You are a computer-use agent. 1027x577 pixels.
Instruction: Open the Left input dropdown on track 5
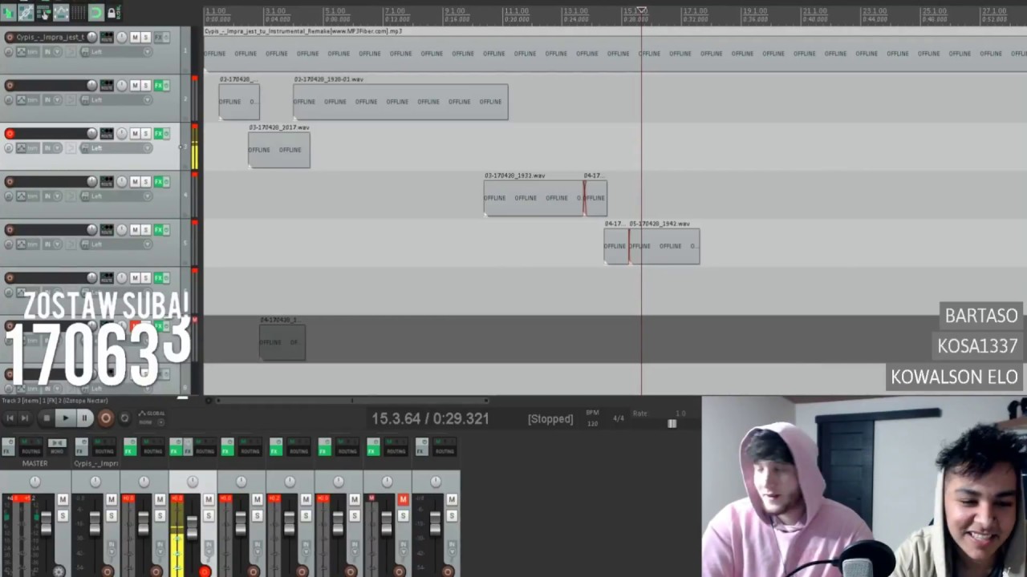[115, 244]
